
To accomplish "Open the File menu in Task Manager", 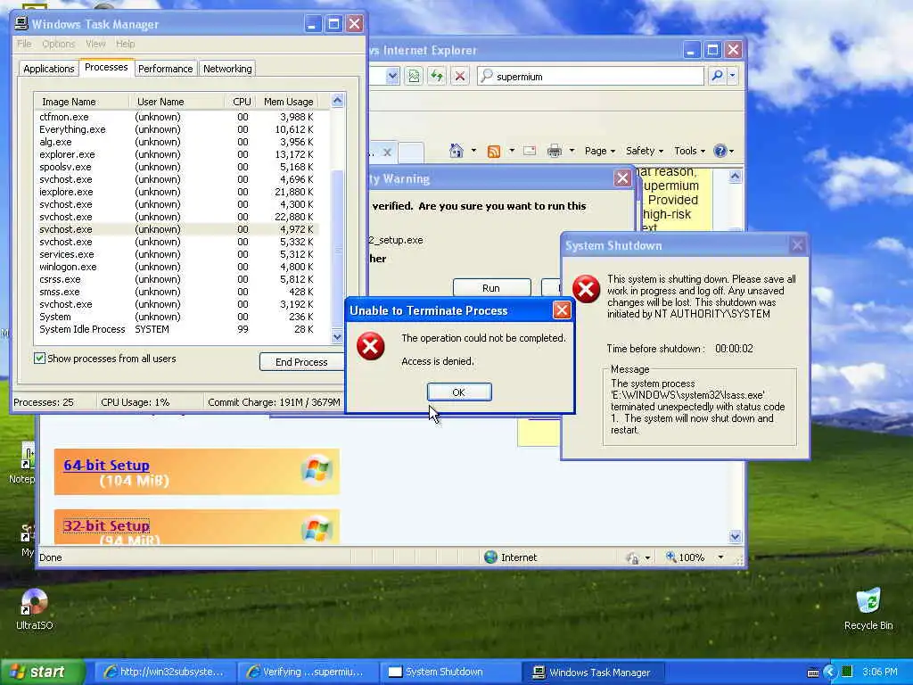I will (24, 44).
